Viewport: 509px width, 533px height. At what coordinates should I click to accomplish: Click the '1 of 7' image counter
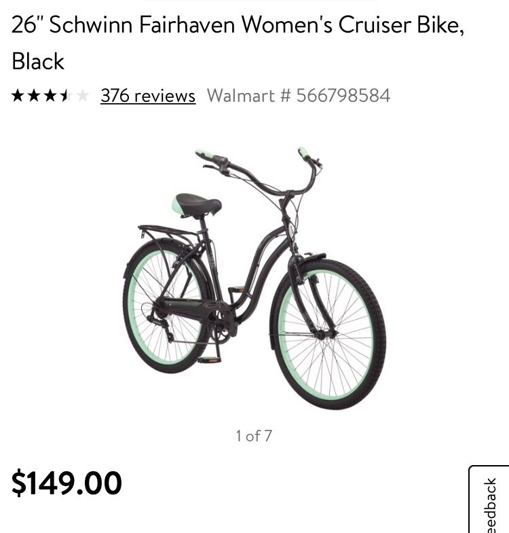(x=254, y=436)
